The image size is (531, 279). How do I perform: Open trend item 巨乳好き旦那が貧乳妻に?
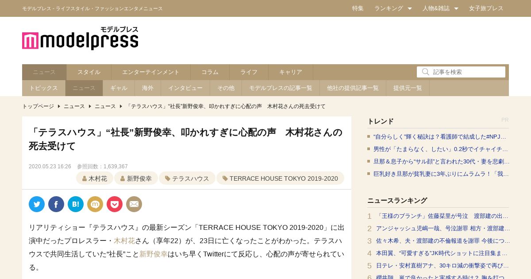[441, 174]
